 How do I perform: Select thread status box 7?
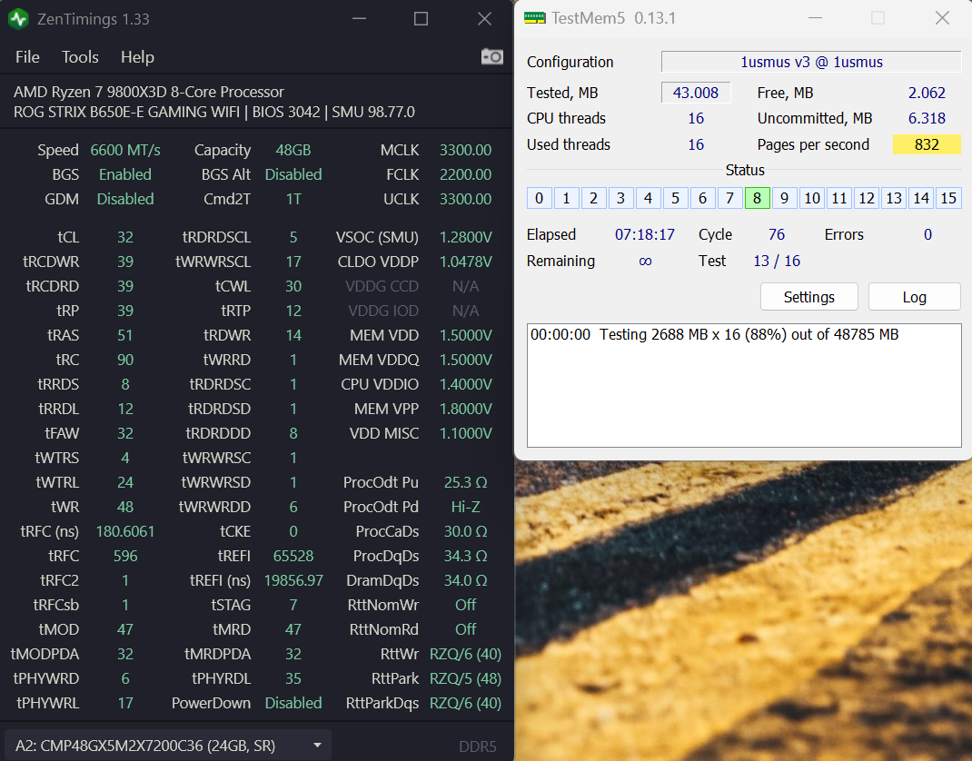(x=729, y=198)
